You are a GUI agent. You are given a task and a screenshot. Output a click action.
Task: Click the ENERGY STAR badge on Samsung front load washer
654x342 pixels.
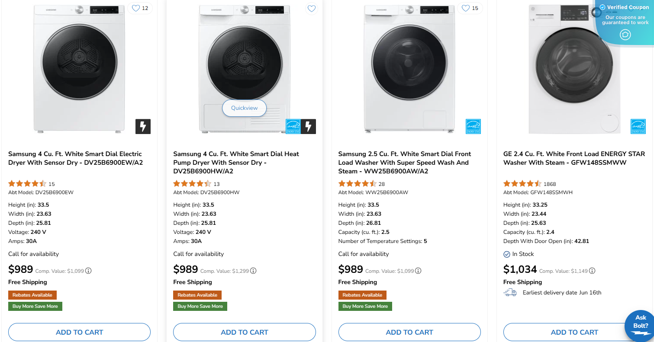point(473,126)
